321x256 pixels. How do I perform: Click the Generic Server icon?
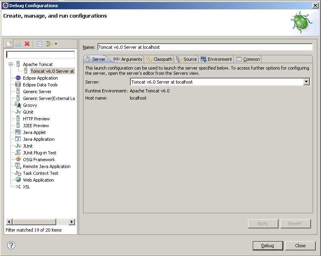pyautogui.click(x=18, y=91)
